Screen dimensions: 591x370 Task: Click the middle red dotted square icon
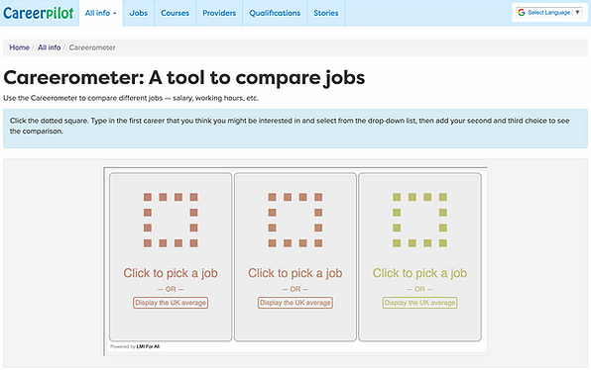point(295,220)
